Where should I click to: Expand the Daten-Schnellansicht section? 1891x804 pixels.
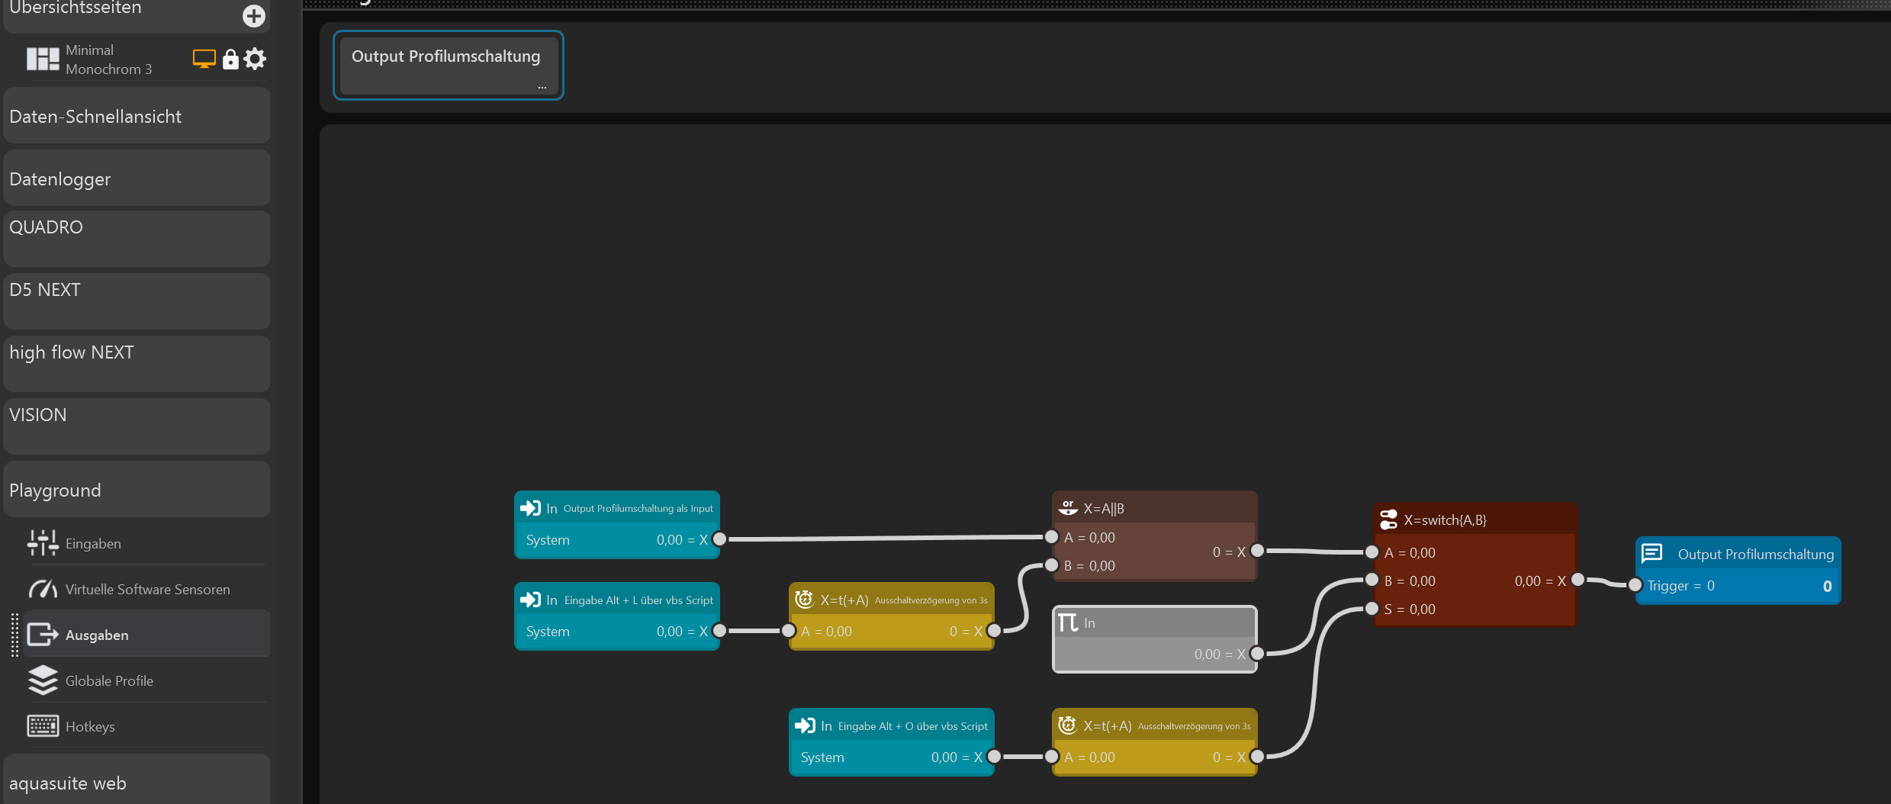[x=136, y=117]
